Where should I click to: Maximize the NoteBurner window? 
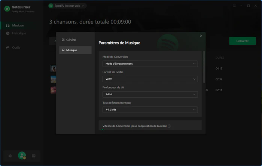[249, 6]
